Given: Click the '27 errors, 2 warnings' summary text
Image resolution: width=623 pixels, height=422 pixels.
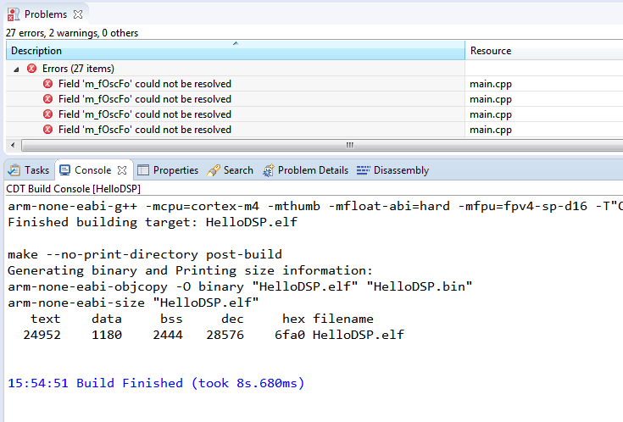Looking at the screenshot, I should coord(72,33).
